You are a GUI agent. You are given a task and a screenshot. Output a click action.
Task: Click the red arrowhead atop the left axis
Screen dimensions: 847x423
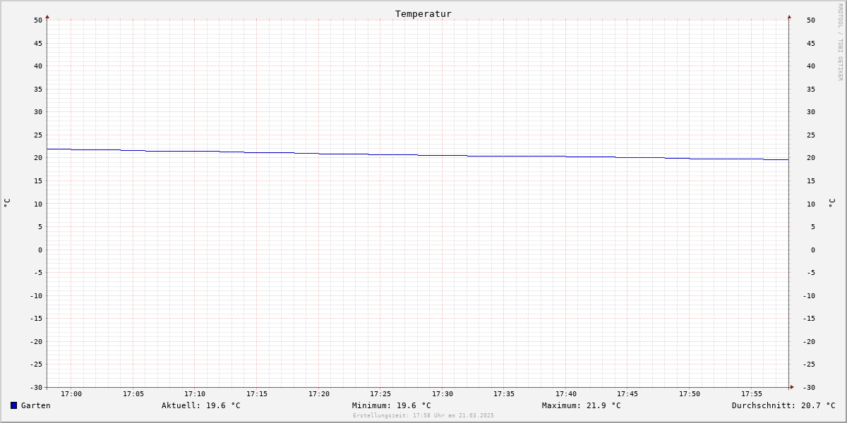47,16
